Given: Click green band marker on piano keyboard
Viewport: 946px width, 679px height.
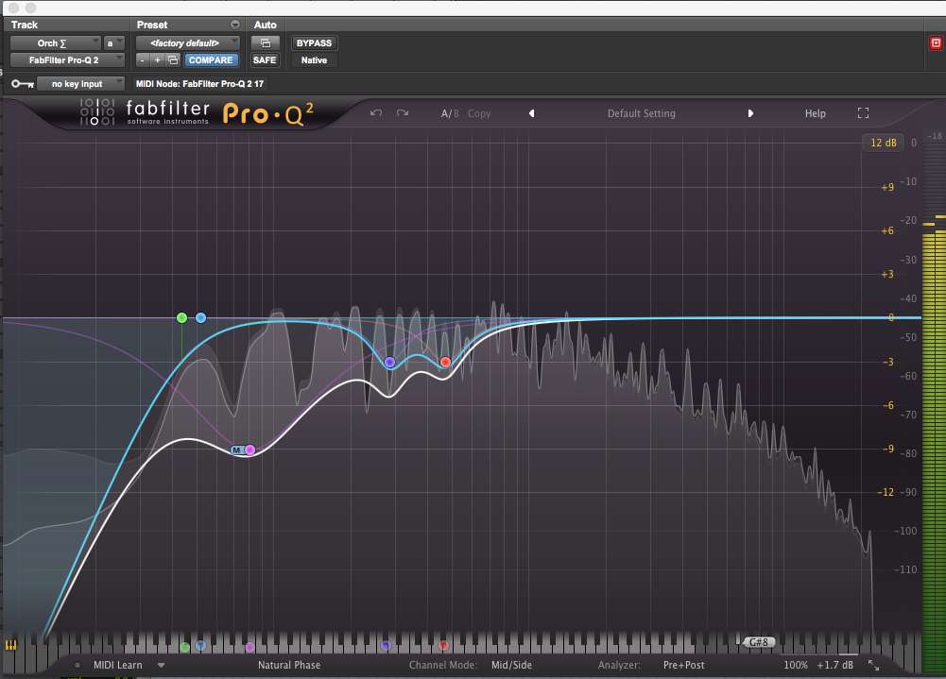Looking at the screenshot, I should pyautogui.click(x=184, y=647).
